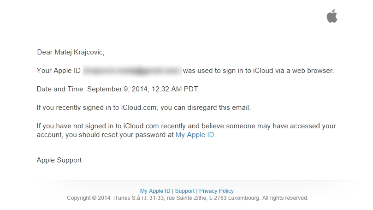Click the words Your Apple ID
373x210 pixels.
point(59,71)
